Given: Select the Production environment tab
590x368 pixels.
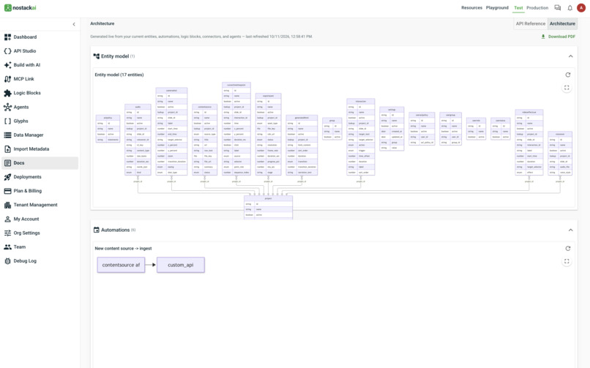Looking at the screenshot, I should (537, 7).
